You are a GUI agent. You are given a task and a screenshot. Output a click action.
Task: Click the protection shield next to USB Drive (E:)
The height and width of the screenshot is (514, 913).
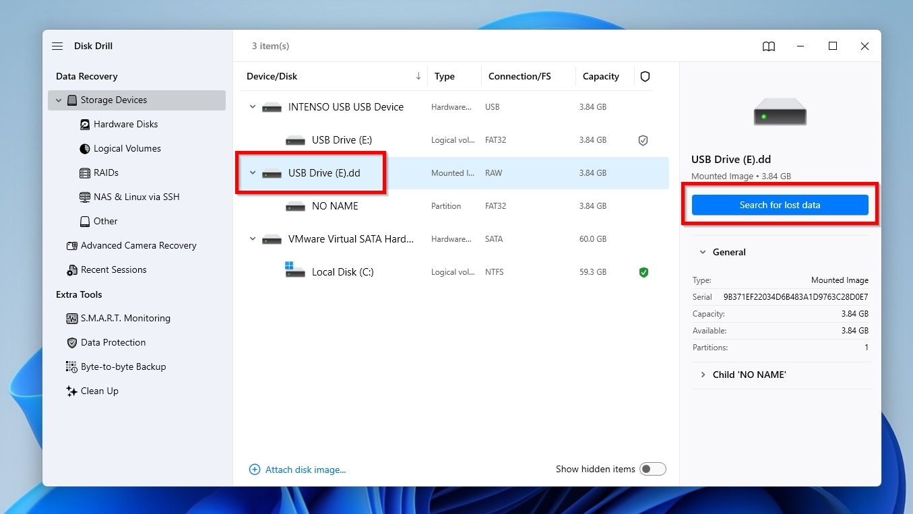point(643,140)
